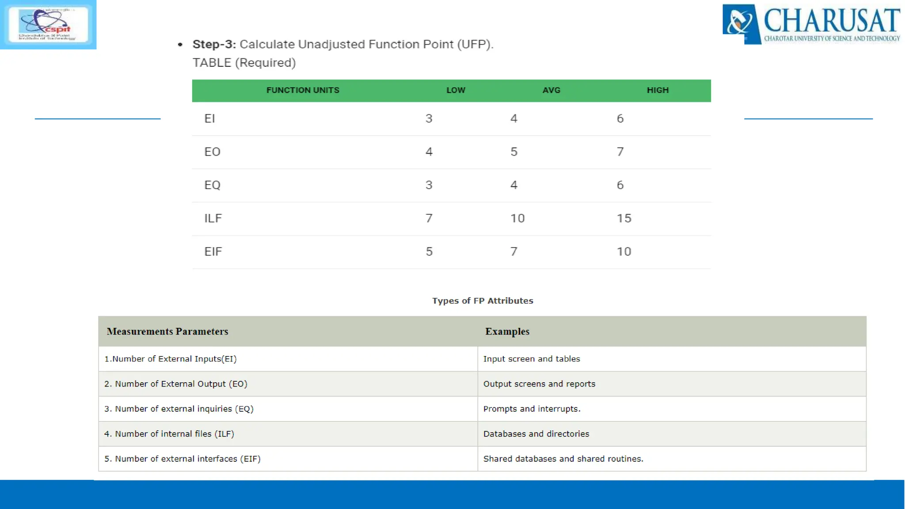Viewport: 905px width, 509px height.
Task: Click the LOW column header
Action: coord(456,90)
